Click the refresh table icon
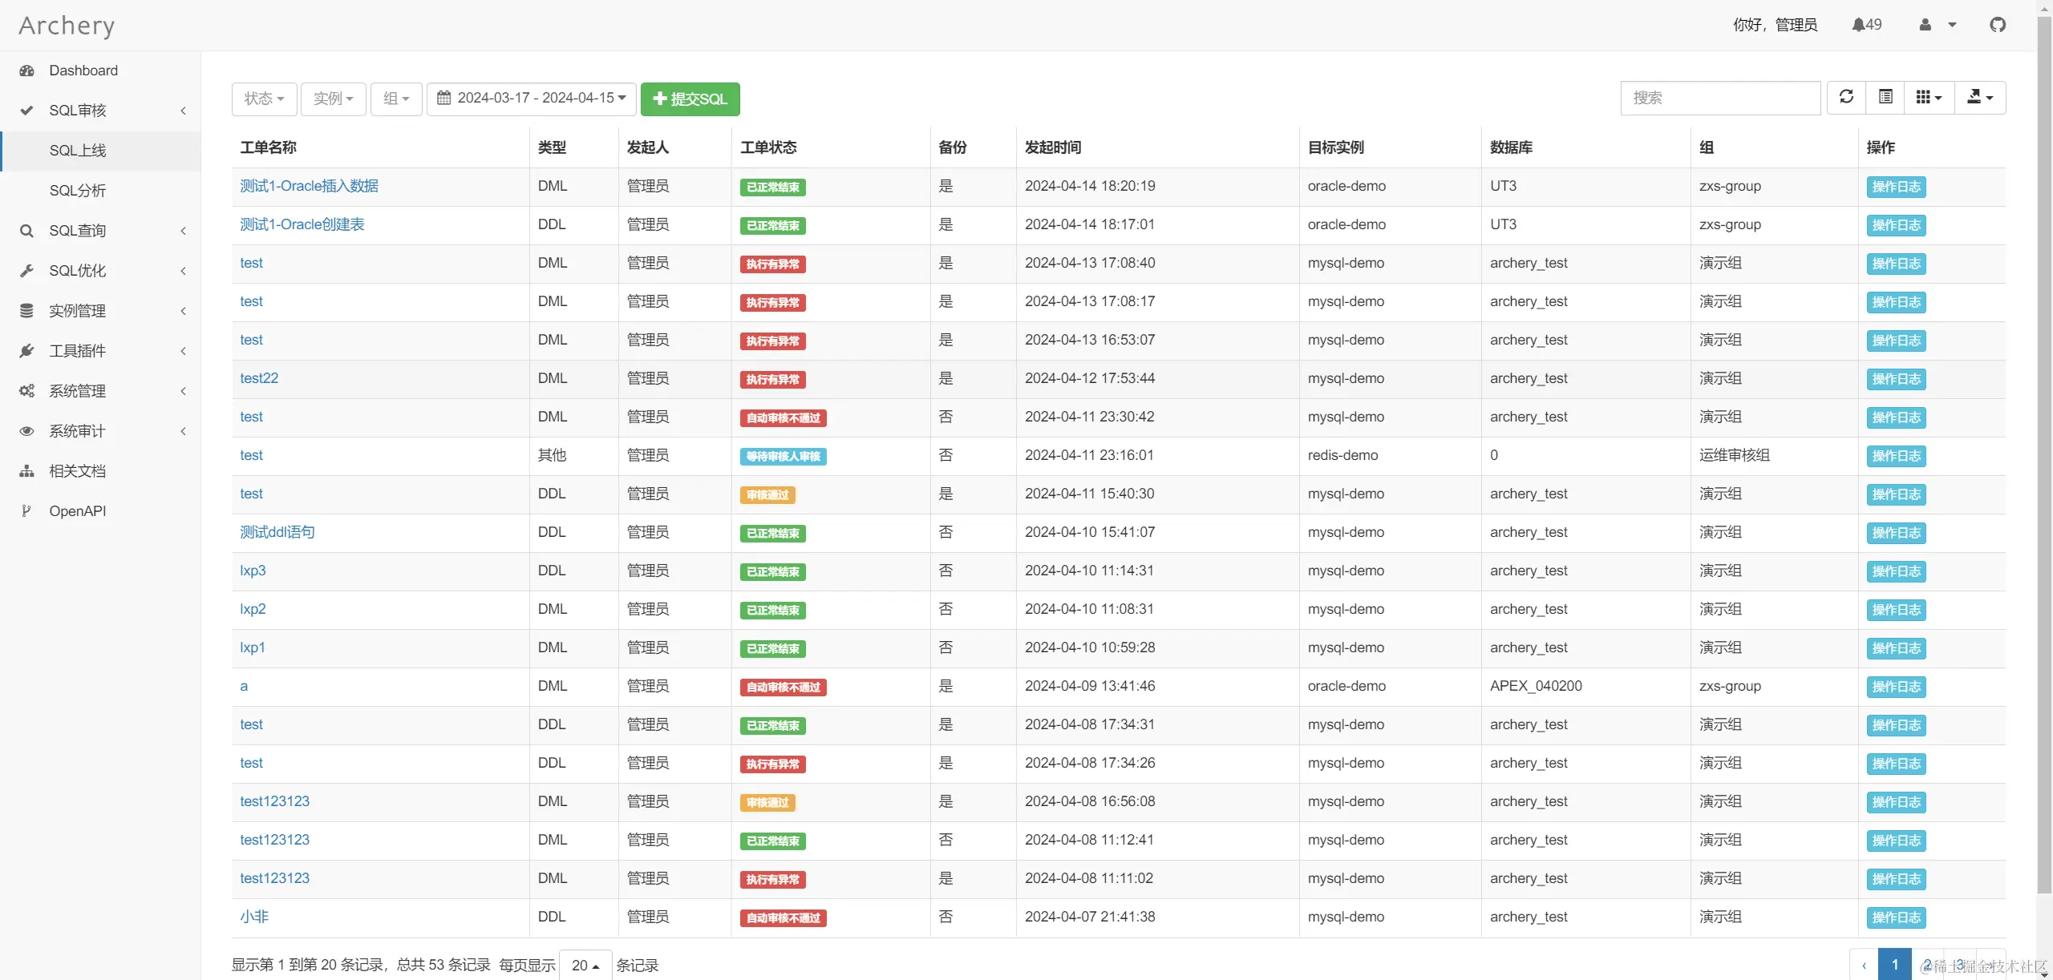 tap(1846, 97)
